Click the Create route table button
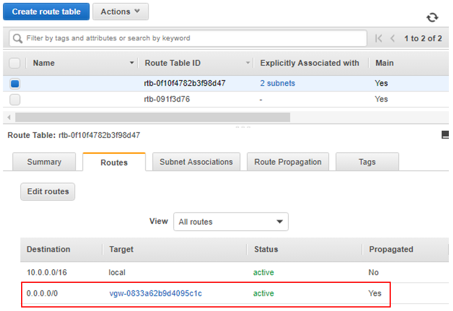This screenshot has height=311, width=453. tap(46, 12)
